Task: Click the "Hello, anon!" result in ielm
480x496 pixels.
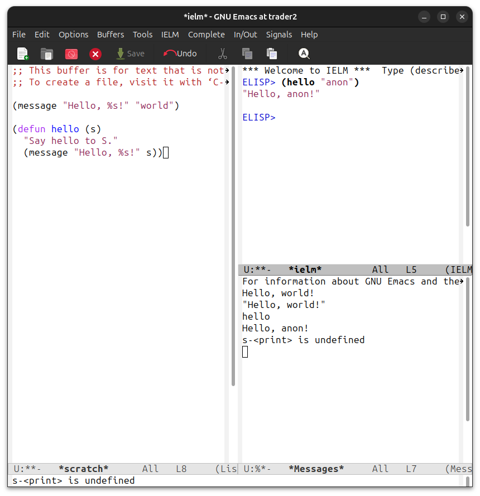Action: click(281, 94)
